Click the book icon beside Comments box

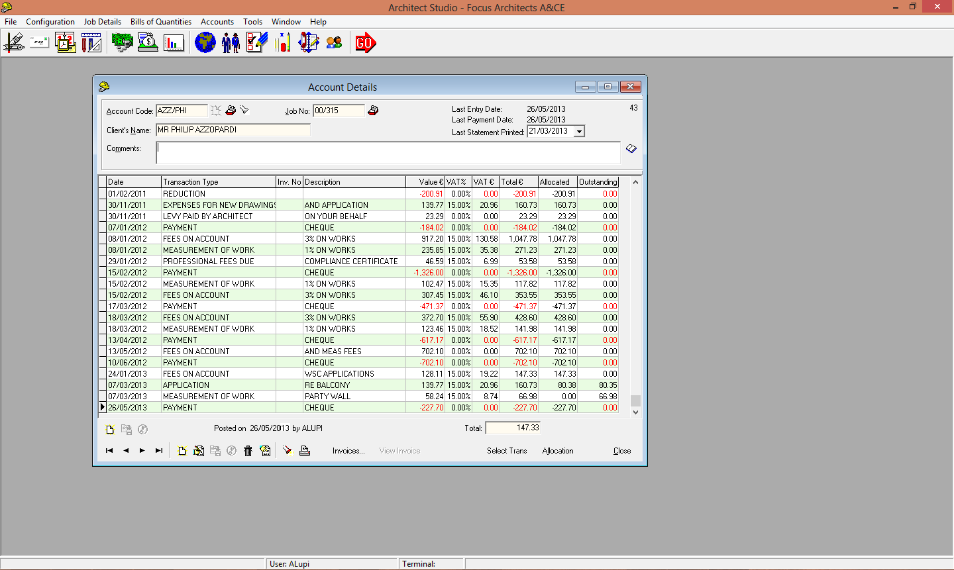coord(631,149)
